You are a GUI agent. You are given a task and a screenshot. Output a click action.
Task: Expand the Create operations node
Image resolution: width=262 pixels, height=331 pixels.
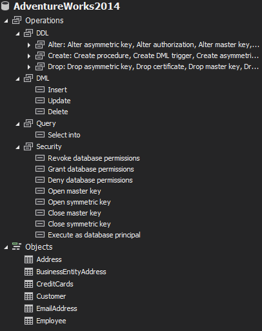(28, 56)
